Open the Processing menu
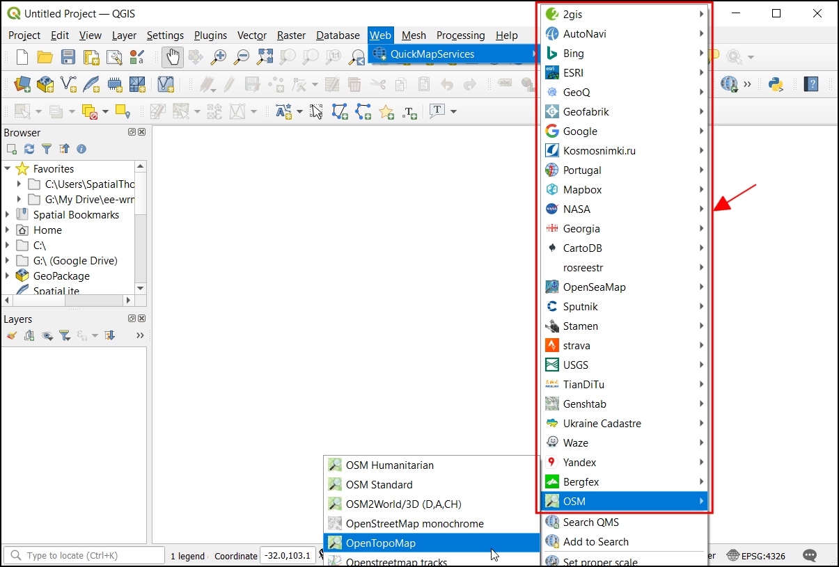Image resolution: width=839 pixels, height=567 pixels. click(x=460, y=35)
